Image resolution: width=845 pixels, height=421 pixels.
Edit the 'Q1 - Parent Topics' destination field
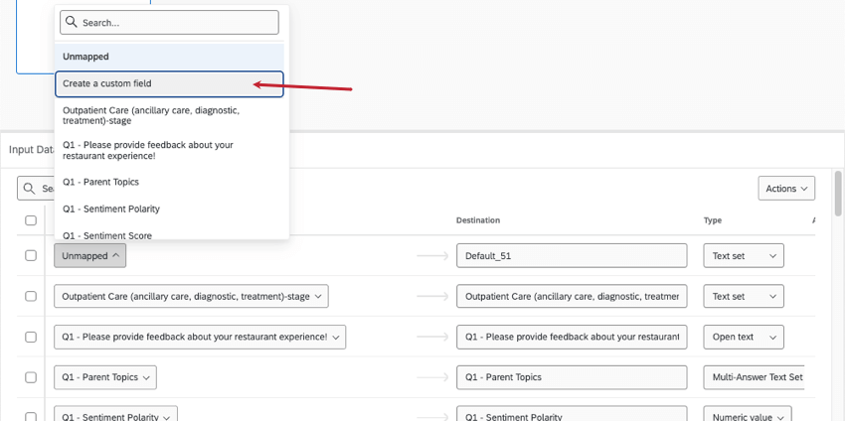coord(572,377)
